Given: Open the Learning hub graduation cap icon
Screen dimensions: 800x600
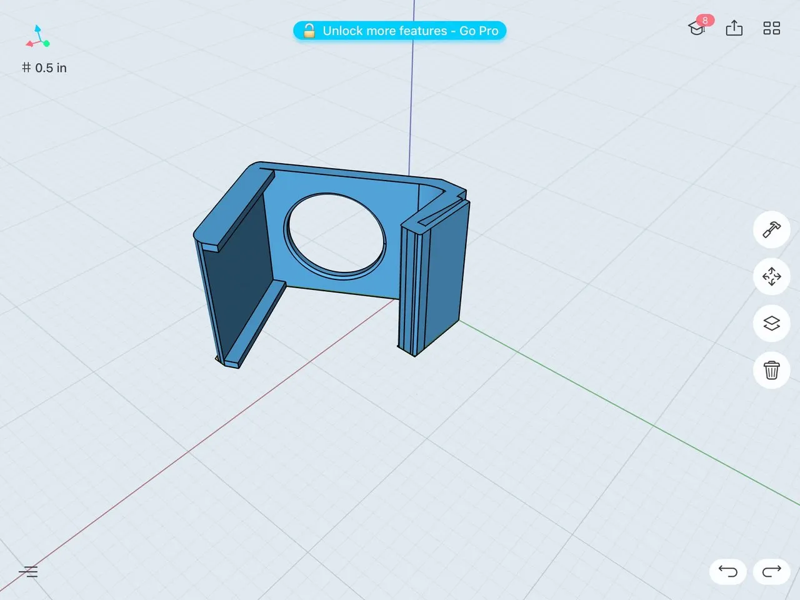Looking at the screenshot, I should pyautogui.click(x=696, y=29).
